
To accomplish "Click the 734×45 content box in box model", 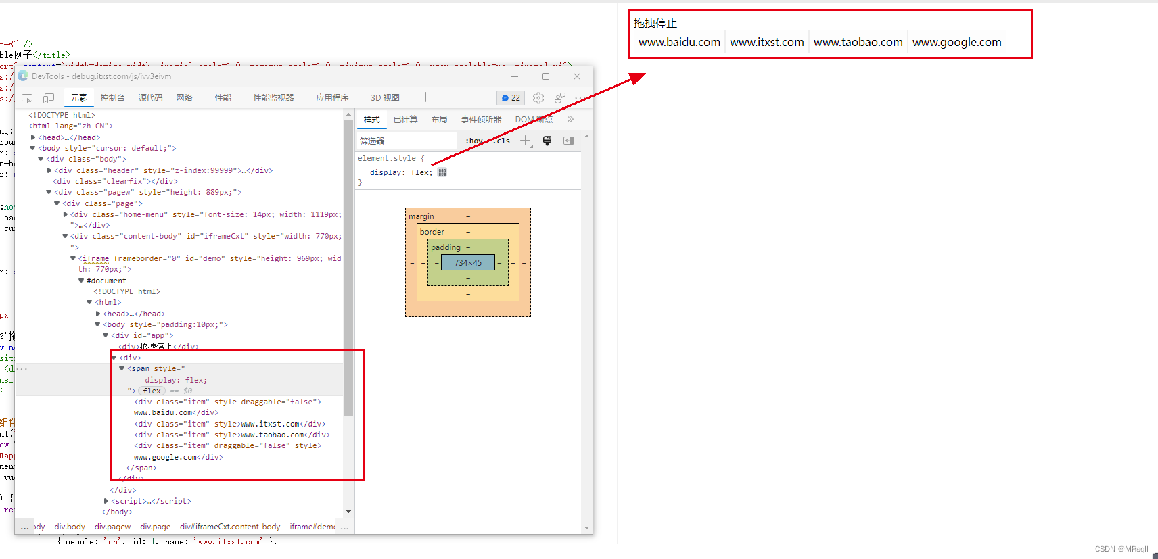I will pos(468,262).
